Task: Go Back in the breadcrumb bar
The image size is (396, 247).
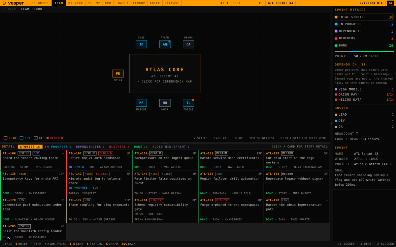Action: tap(10, 9)
